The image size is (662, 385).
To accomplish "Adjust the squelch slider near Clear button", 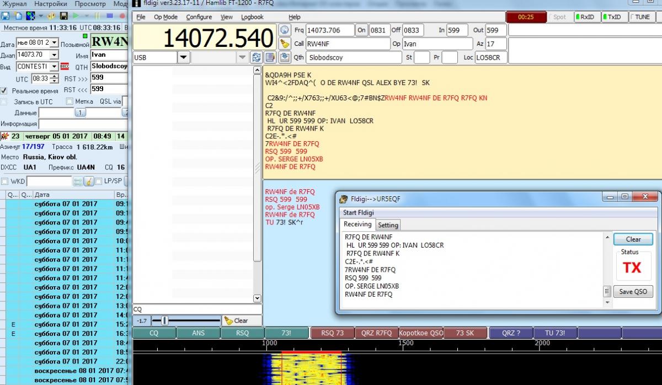I will [x=164, y=320].
